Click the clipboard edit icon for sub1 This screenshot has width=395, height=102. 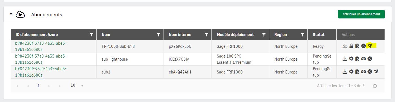point(357,72)
